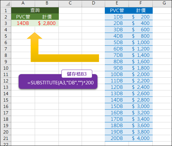Click price cell $ 1,600
172x146 pixels.
(140, 62)
